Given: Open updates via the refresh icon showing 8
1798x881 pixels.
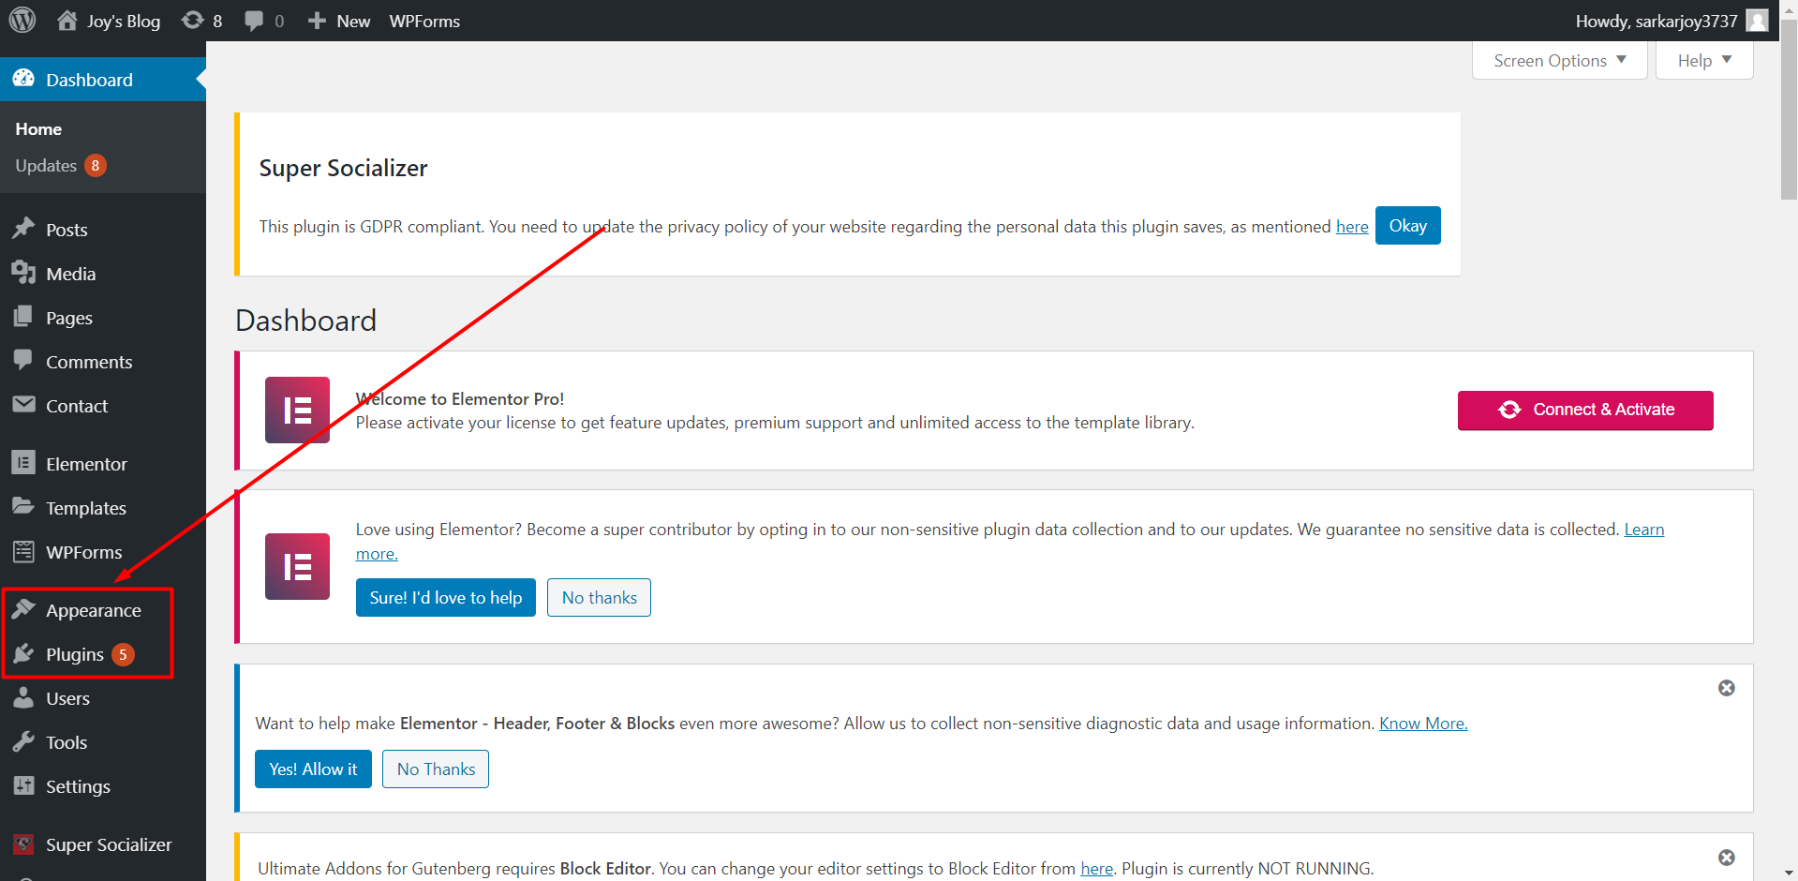Looking at the screenshot, I should (194, 20).
